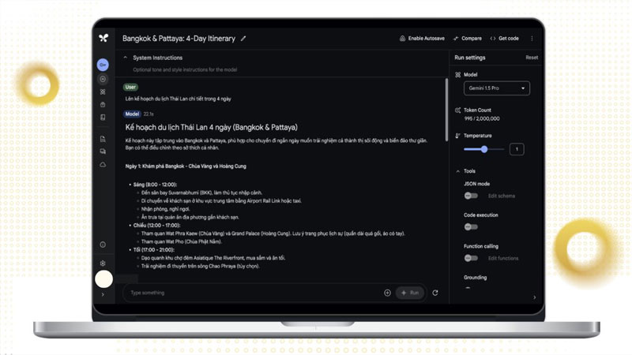632x355 pixels.
Task: Expand the left sidebar with bottom chevron
Action: coord(103,295)
